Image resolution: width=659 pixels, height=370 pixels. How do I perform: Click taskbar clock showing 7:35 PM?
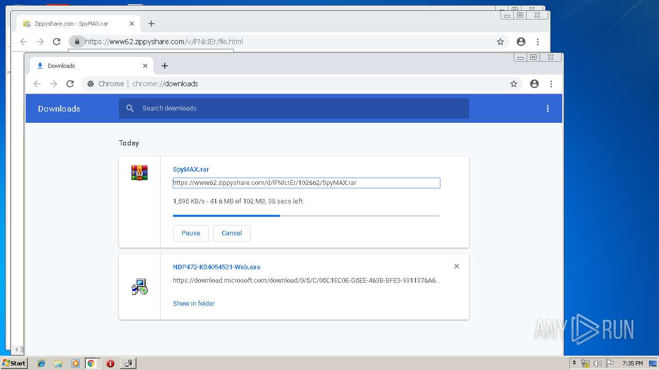click(632, 363)
